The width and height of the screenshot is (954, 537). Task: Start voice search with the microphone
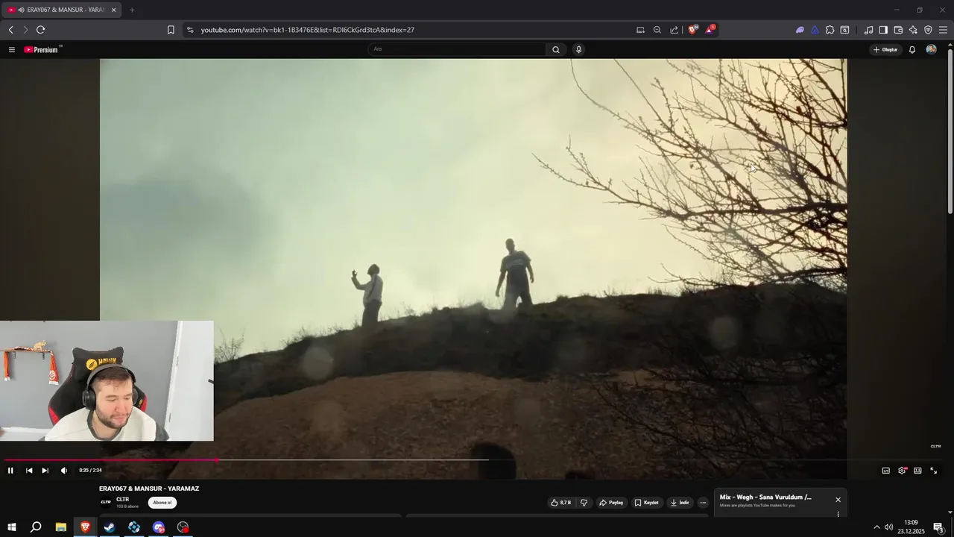pyautogui.click(x=578, y=49)
